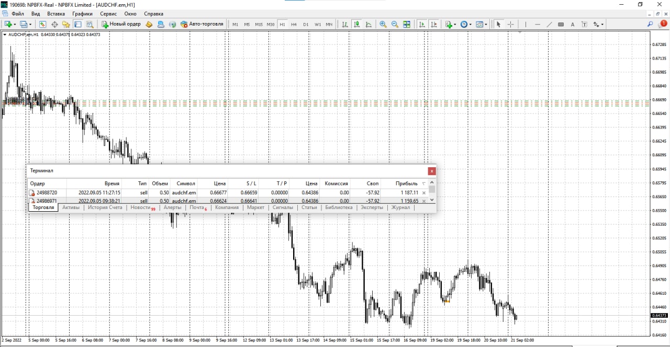Open the Файл menu
Image resolution: width=670 pixels, height=347 pixels.
point(17,14)
